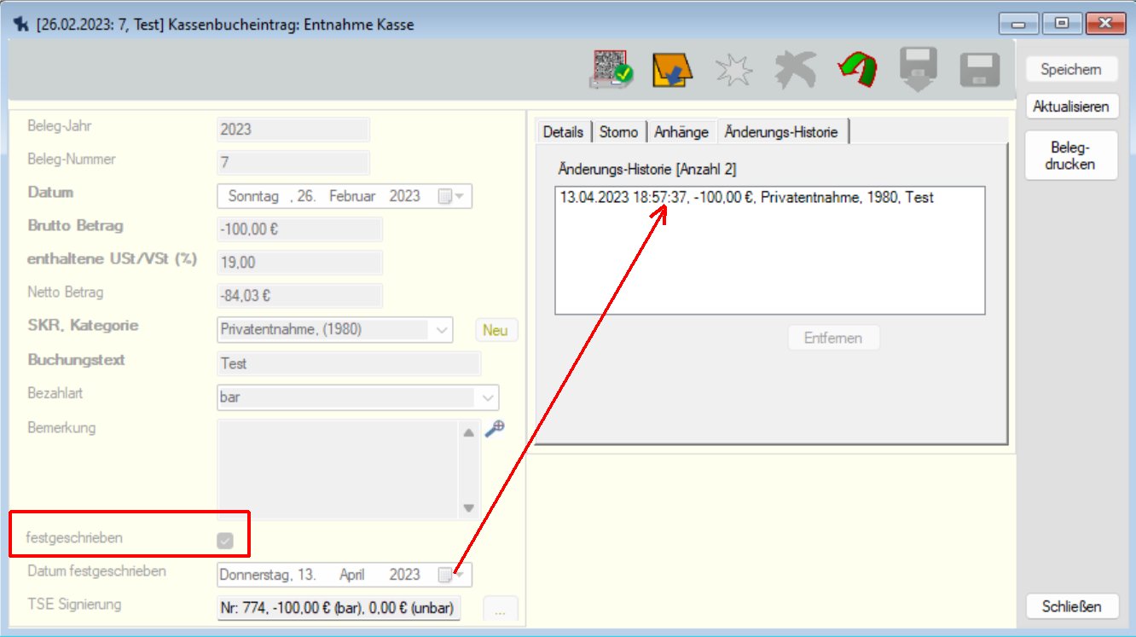Click the plain floppy disk save icon
Viewport: 1136px width, 637px height.
(980, 70)
